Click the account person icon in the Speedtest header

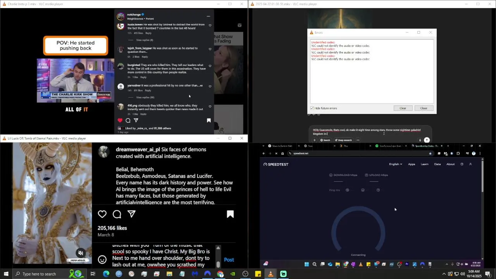click(x=470, y=164)
